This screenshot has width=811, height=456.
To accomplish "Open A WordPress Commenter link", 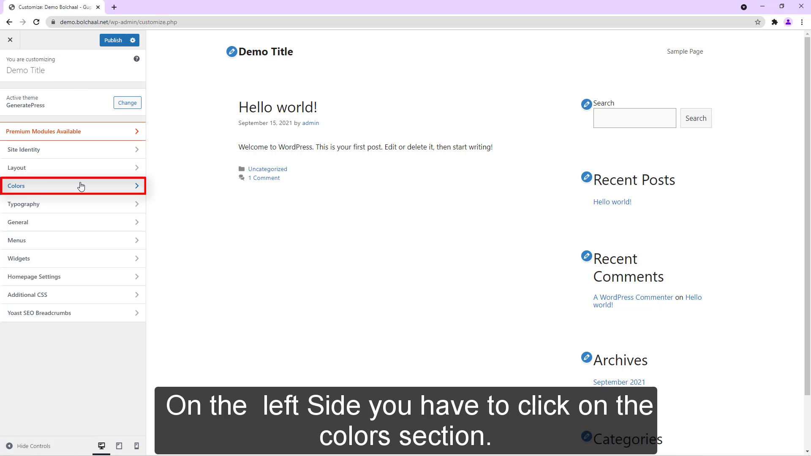I will 633,297.
